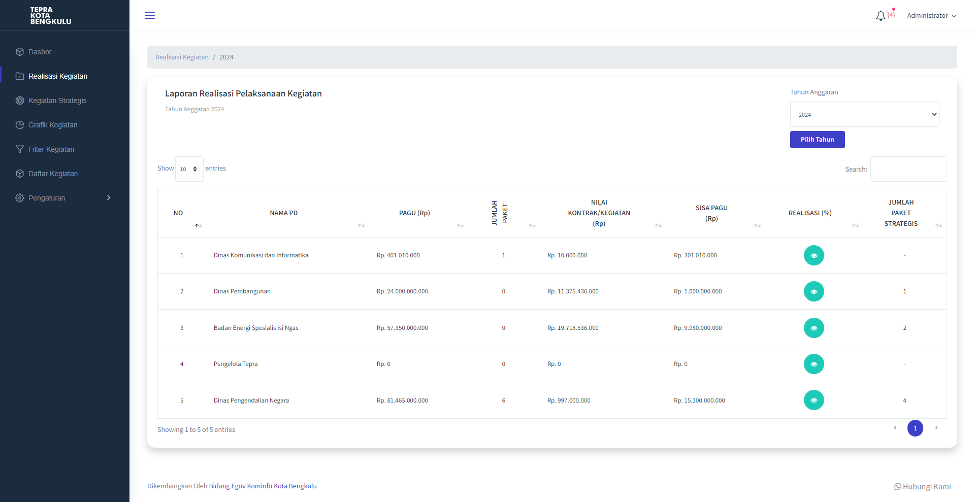This screenshot has height=502, width=975.
Task: Focus the Search input field
Action: click(908, 169)
